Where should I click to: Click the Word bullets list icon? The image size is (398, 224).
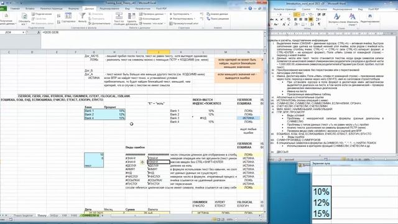(296, 14)
